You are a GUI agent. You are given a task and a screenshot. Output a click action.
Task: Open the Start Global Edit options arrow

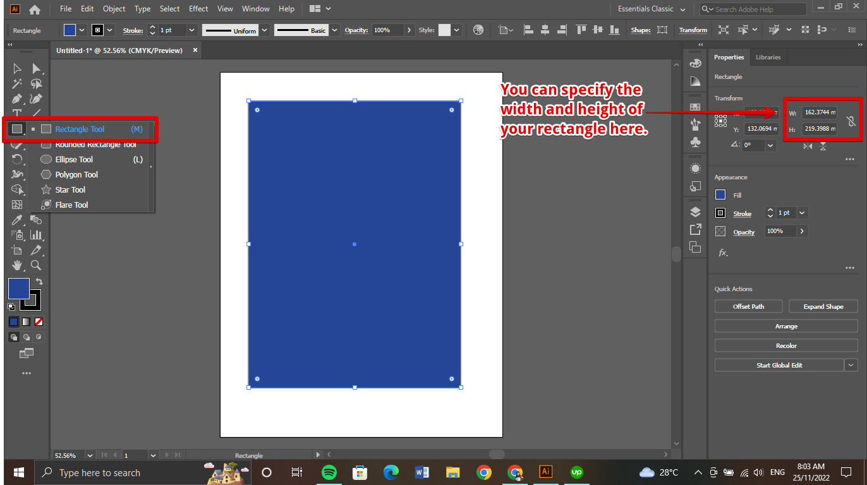(x=851, y=365)
